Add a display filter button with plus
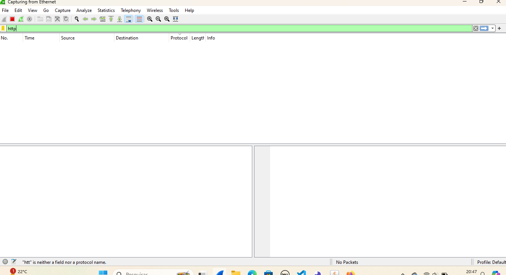This screenshot has height=275, width=506. click(x=499, y=28)
